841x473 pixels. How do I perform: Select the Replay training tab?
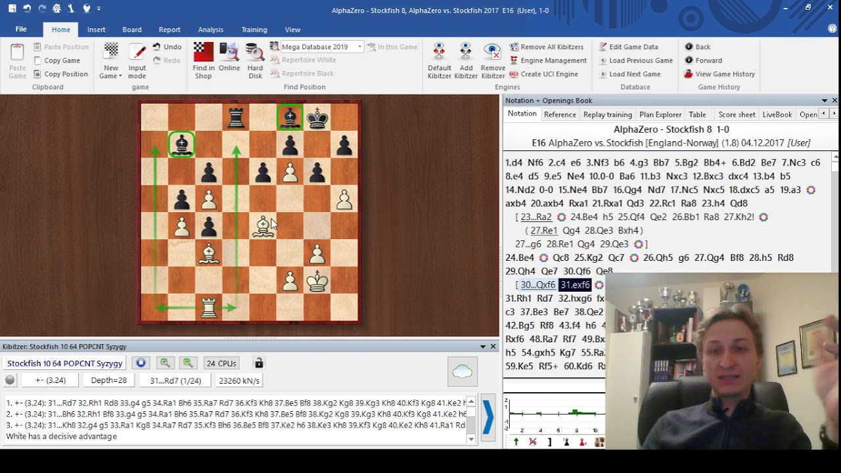pos(608,114)
